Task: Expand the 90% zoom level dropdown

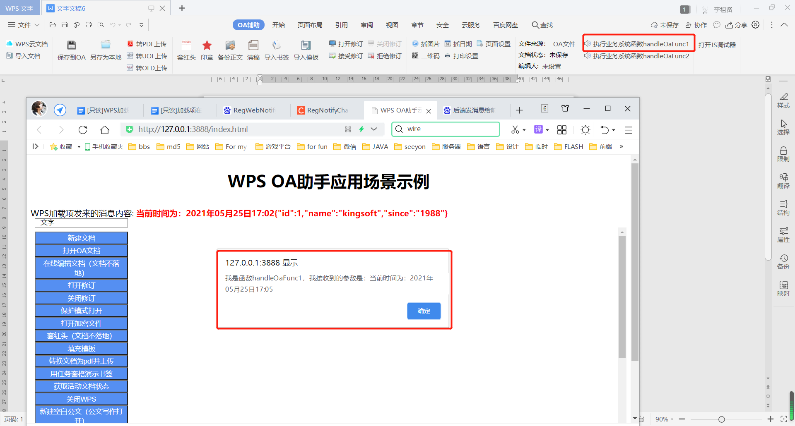Action: click(673, 419)
